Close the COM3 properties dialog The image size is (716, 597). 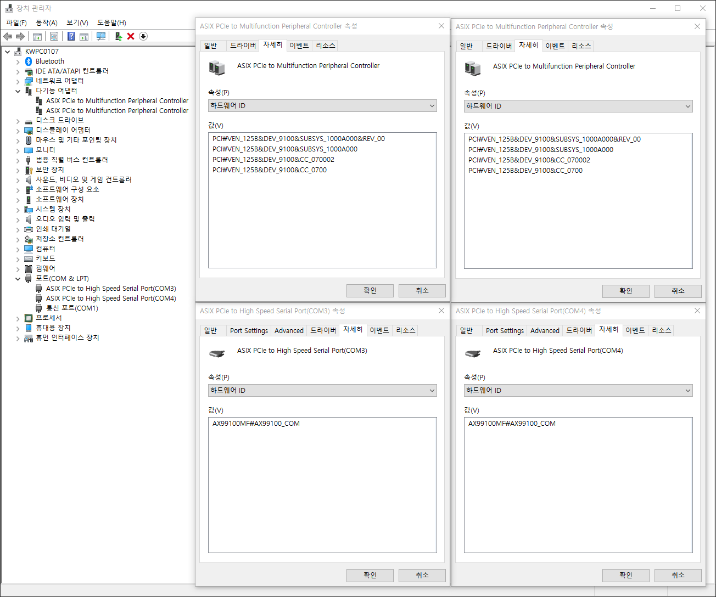(x=441, y=311)
